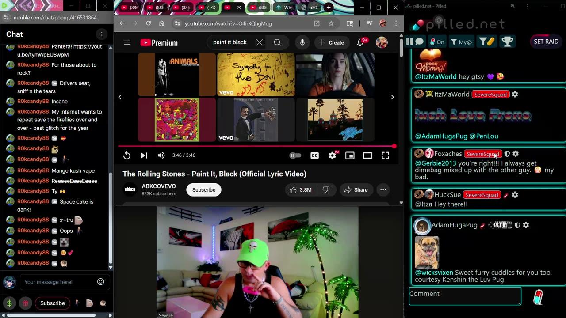
Task: Click the SET RAID button
Action: tap(546, 42)
